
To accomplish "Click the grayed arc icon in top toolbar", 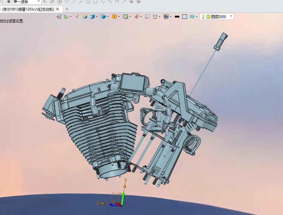I will click(x=117, y=2).
